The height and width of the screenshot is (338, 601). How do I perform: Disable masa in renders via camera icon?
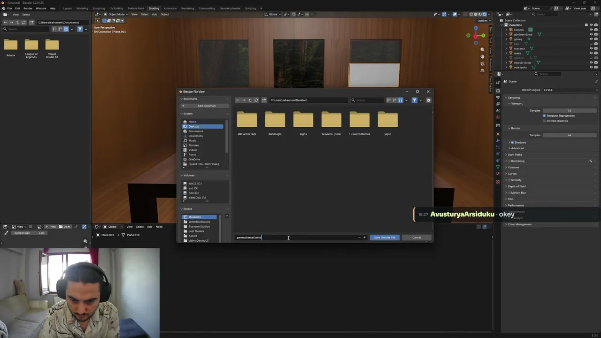pyautogui.click(x=596, y=53)
